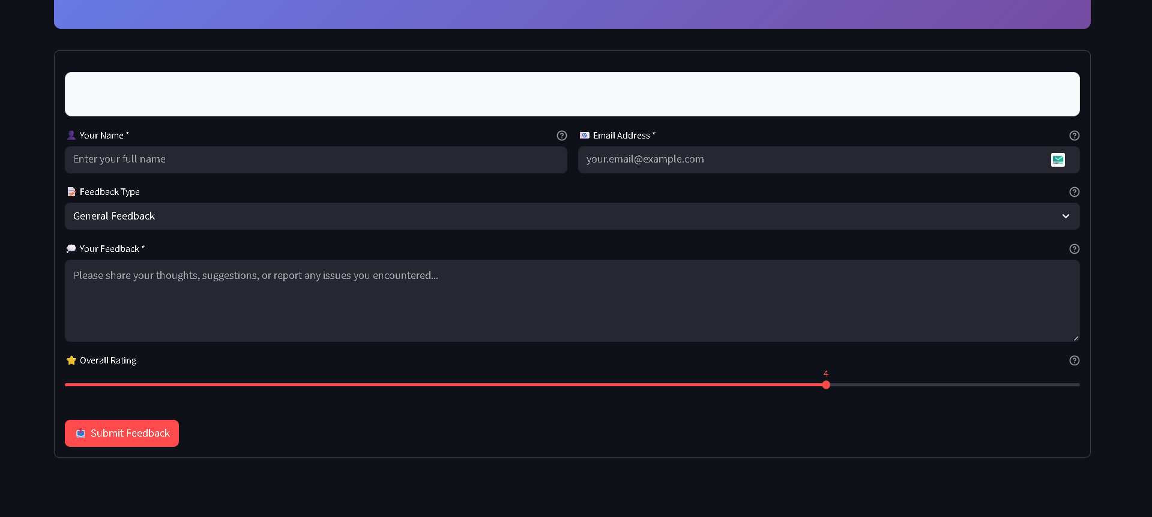This screenshot has height=517, width=1152.
Task: Click the help icon beside Your Name
Action: (562, 136)
